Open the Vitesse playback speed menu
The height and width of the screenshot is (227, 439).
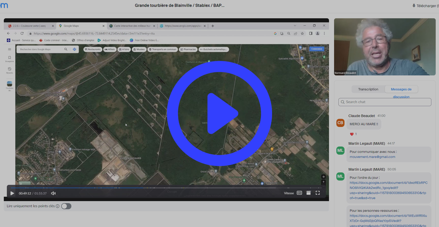pos(289,193)
